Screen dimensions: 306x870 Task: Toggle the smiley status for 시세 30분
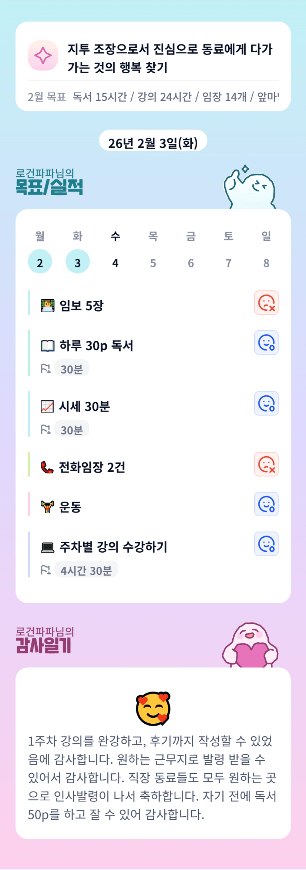(x=266, y=403)
